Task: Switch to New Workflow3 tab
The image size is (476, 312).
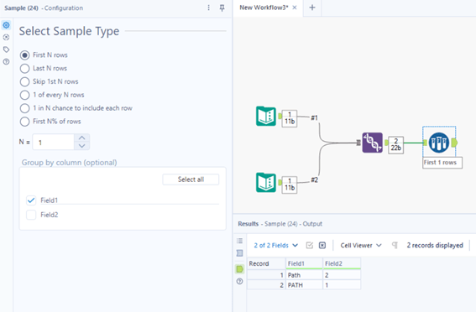Action: 264,8
